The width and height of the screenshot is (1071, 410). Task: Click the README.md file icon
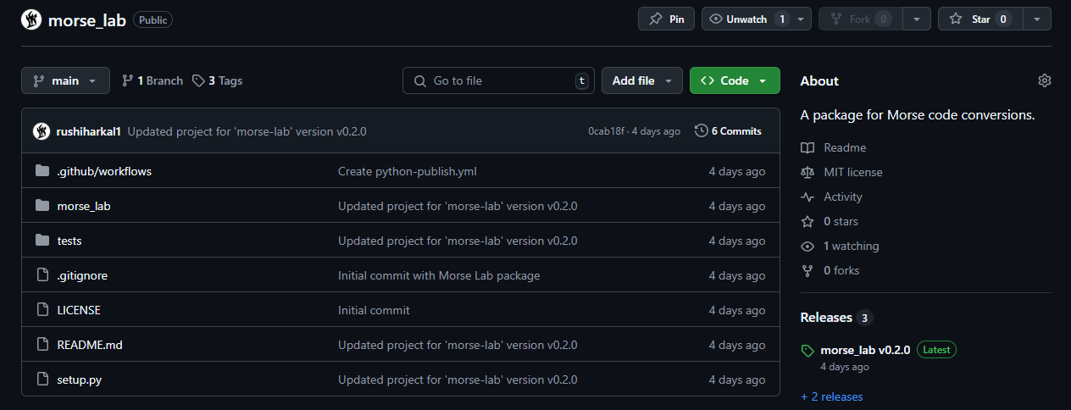pyautogui.click(x=42, y=345)
